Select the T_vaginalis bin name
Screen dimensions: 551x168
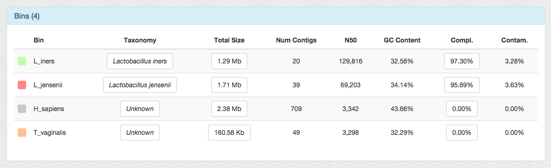(x=49, y=133)
